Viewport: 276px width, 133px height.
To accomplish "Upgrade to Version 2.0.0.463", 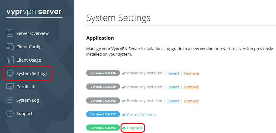I will (x=135, y=128).
